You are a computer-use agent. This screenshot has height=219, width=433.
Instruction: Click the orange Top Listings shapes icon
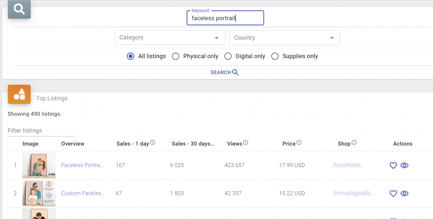[x=19, y=94]
